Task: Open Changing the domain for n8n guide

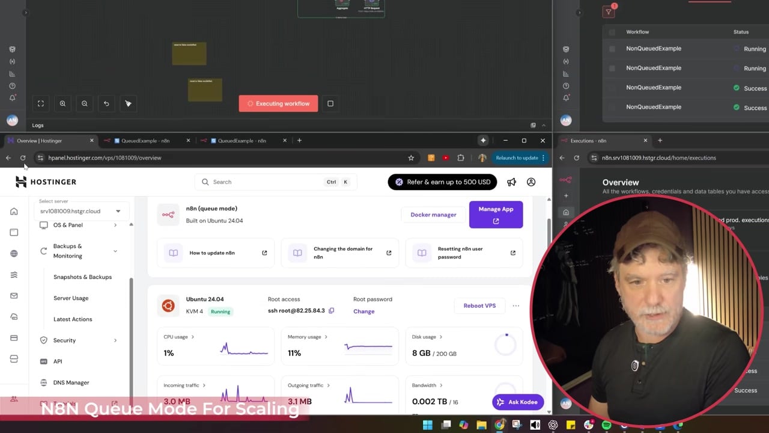Action: point(339,253)
